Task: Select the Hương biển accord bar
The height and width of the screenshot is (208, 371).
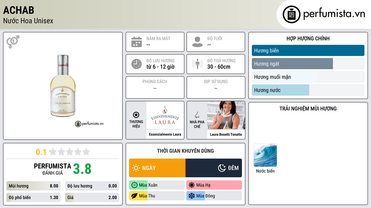Action: [308, 51]
